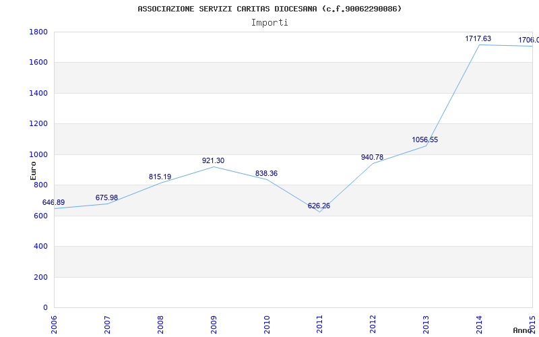This screenshot has width=539, height=337.
Task: Select the 2012 x-axis label
Action: pyautogui.click(x=373, y=324)
